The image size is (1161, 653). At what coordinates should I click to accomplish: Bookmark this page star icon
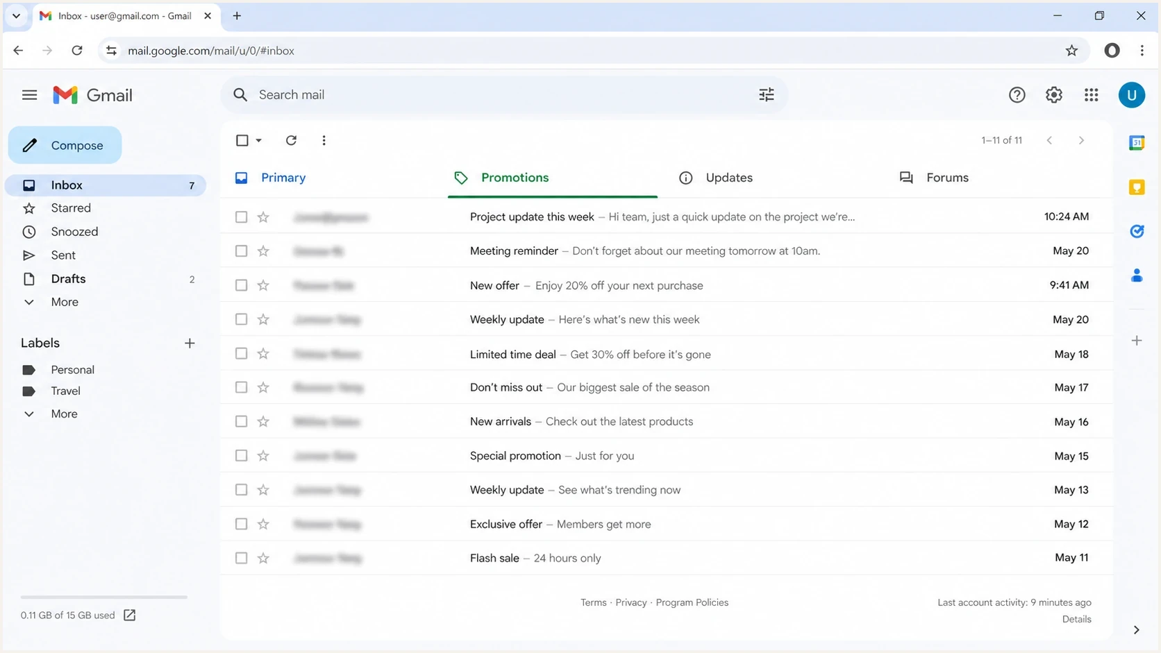click(1071, 51)
